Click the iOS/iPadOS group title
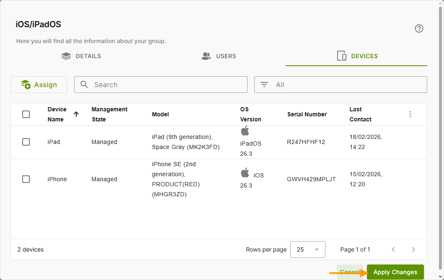 (x=38, y=24)
